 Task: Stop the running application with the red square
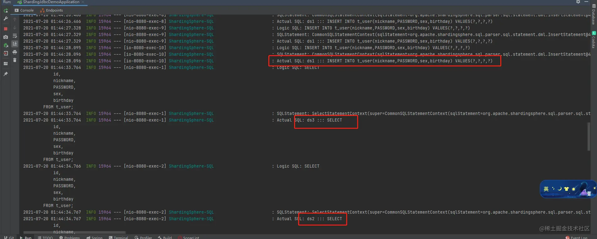click(6, 29)
